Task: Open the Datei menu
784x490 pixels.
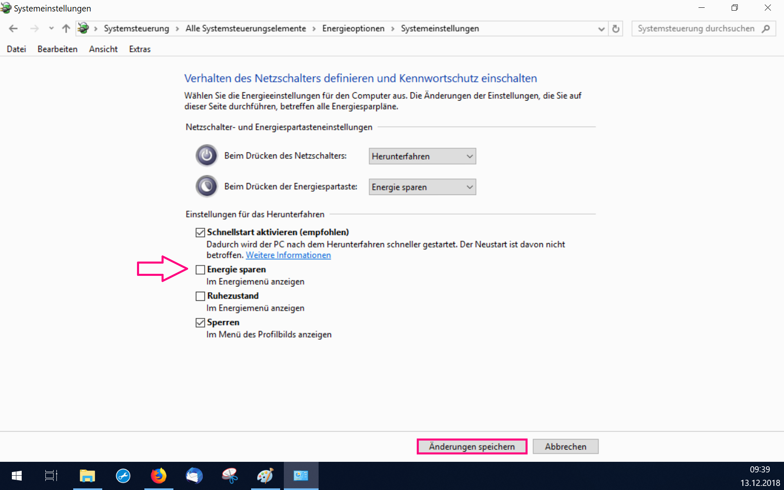Action: tap(16, 49)
